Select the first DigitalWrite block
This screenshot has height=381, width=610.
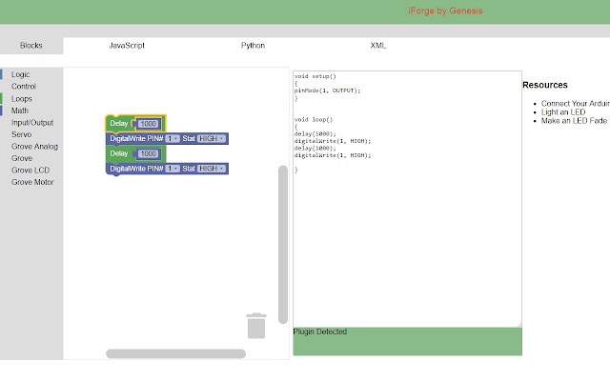136,139
